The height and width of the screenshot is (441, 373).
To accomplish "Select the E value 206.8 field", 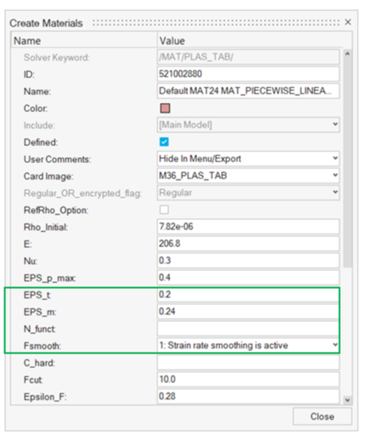I will tap(248, 244).
